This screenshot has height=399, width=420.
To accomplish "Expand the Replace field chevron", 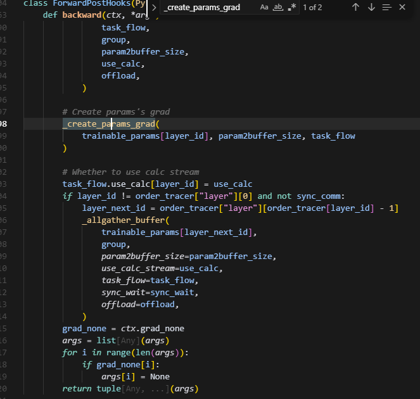I will pyautogui.click(x=155, y=8).
